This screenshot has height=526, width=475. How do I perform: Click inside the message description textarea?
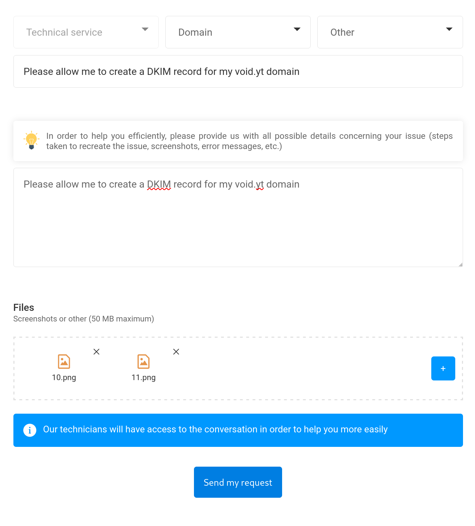coord(238,217)
